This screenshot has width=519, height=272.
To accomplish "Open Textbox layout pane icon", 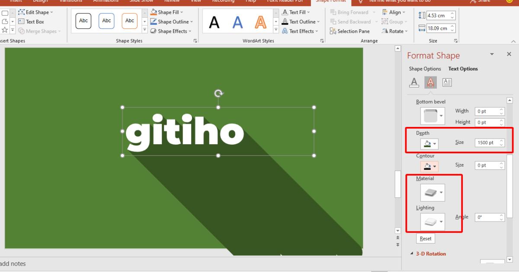I will (x=447, y=82).
